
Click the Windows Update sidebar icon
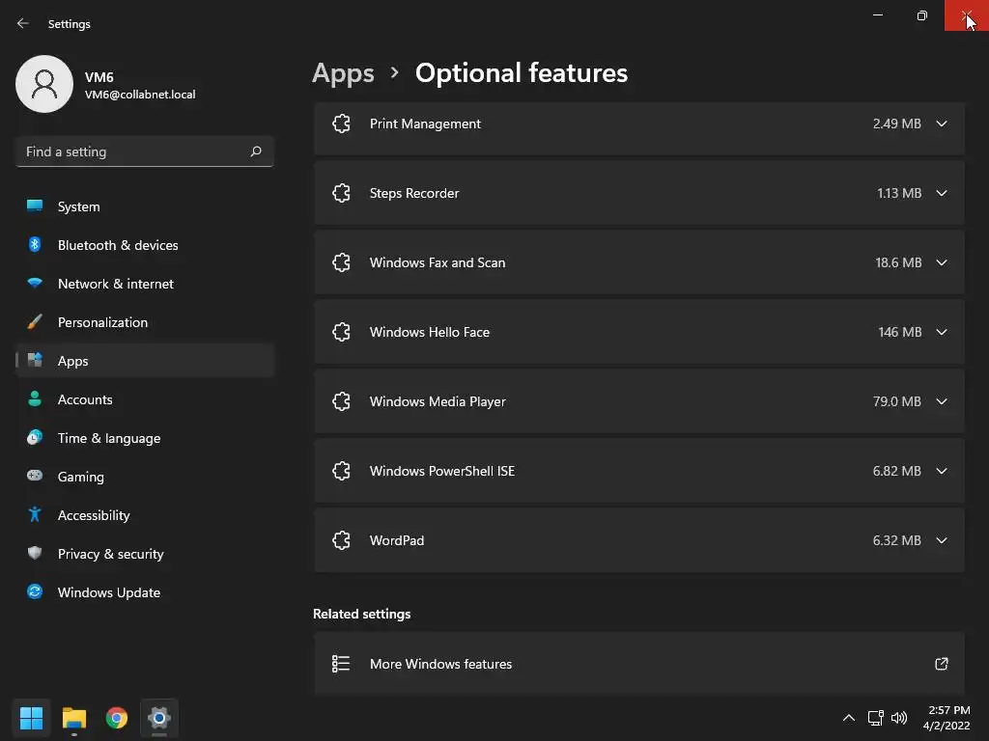35,592
